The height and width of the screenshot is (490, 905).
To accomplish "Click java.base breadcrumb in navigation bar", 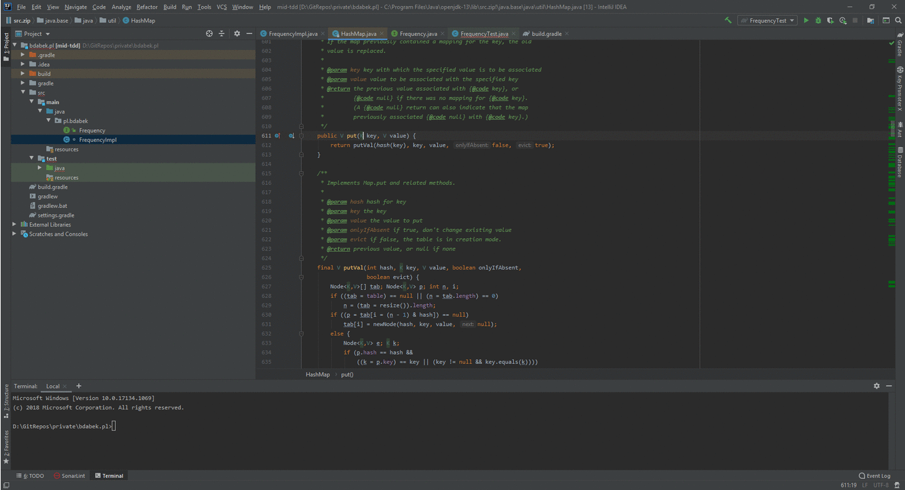I will coord(53,21).
